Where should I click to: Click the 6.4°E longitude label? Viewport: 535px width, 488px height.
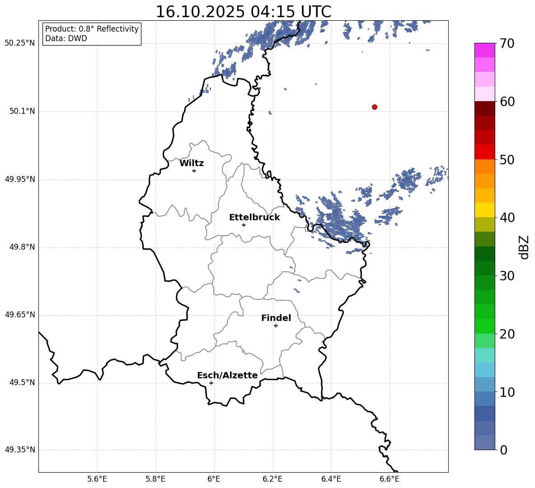click(331, 479)
